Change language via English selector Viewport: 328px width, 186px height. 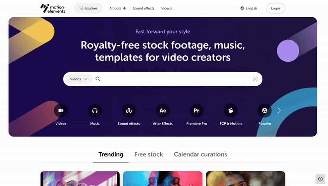[x=249, y=8]
